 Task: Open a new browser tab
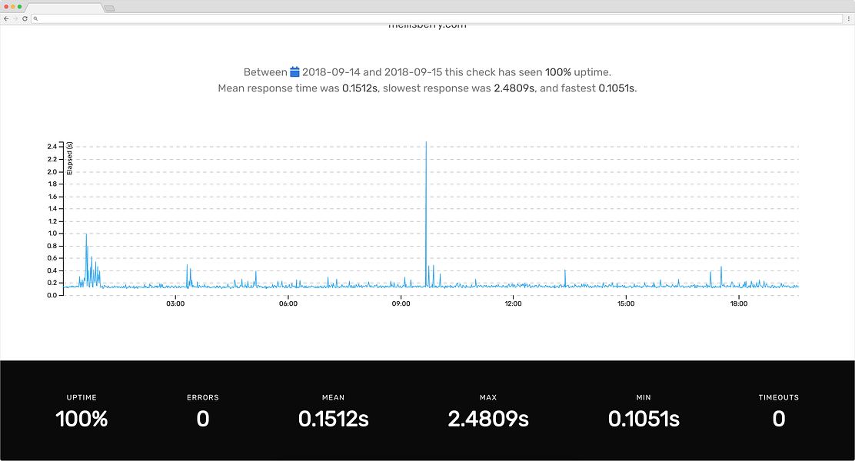click(110, 8)
